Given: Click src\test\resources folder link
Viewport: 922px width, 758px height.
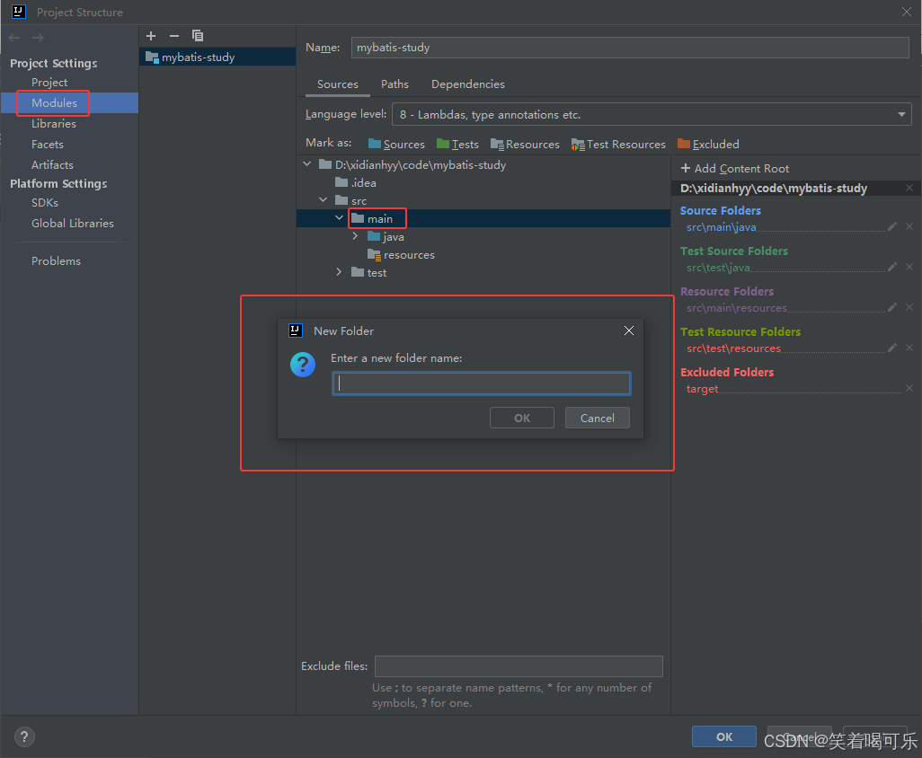Looking at the screenshot, I should point(734,348).
